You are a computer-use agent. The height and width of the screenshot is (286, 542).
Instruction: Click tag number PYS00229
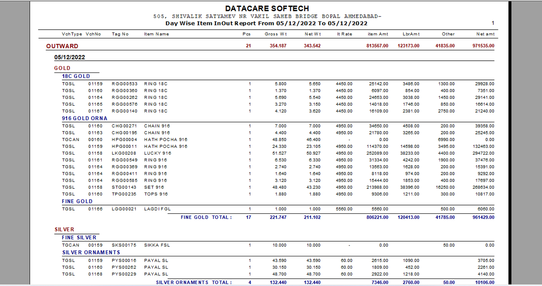[x=124, y=274]
